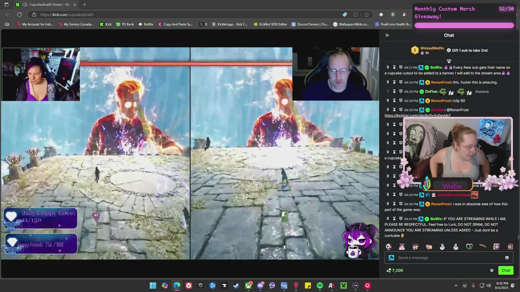Screen dimensions: 520x292
Task: Open a new browser tab
Action: pyautogui.click(x=84, y=4)
